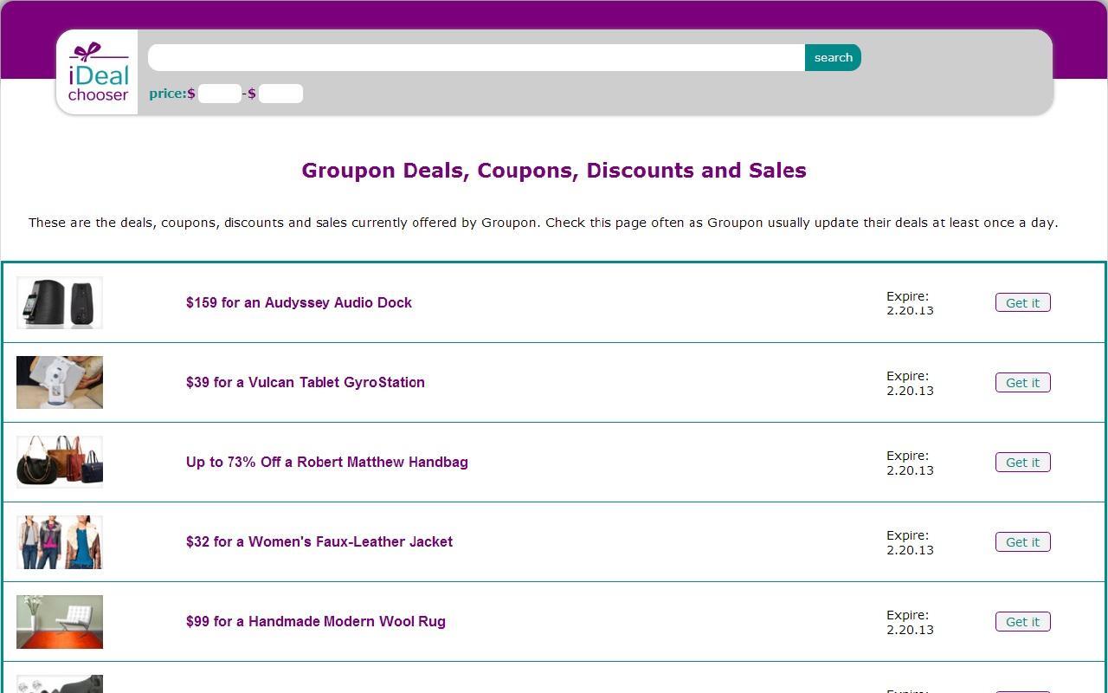Open the Vulcan Tablet GyroStation thumbnail
This screenshot has height=693, width=1108.
click(x=60, y=382)
